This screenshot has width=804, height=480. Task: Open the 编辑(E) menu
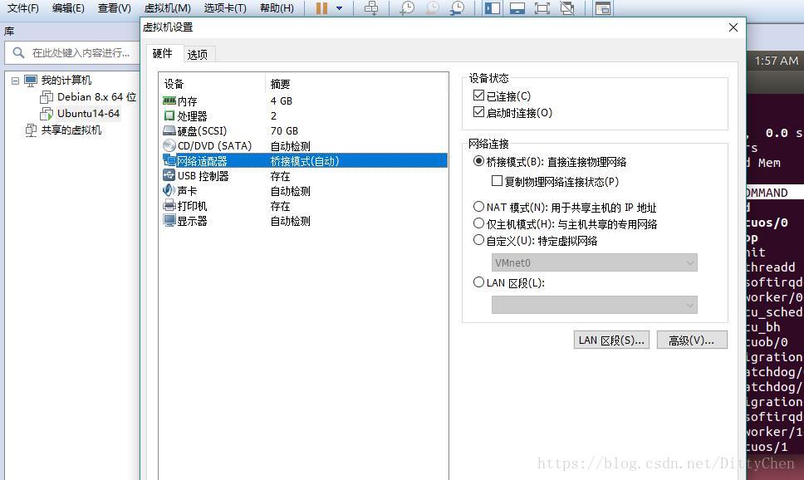68,8
